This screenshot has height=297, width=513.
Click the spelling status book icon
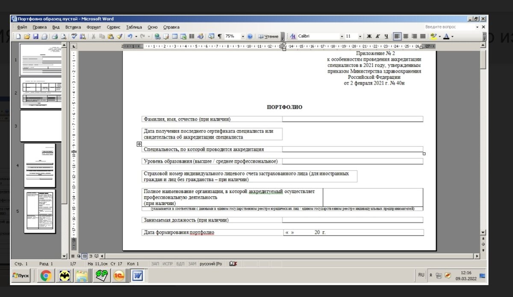tap(233, 264)
